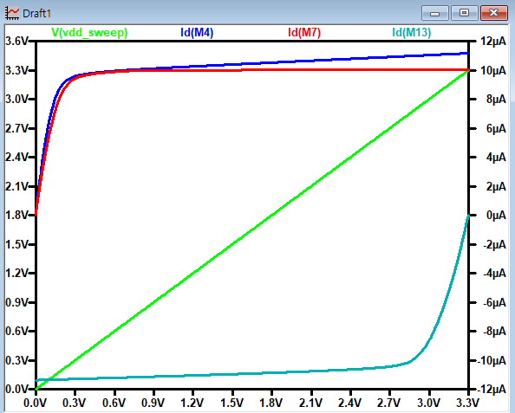Click the 0.0V horizontal axis origin label

click(x=35, y=403)
